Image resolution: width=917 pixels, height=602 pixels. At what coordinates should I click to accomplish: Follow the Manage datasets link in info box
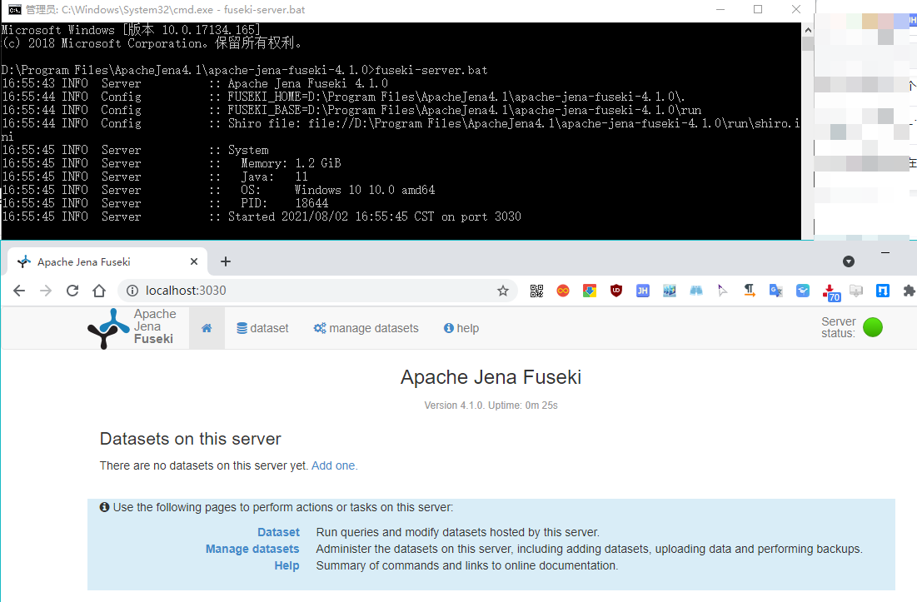coord(252,549)
